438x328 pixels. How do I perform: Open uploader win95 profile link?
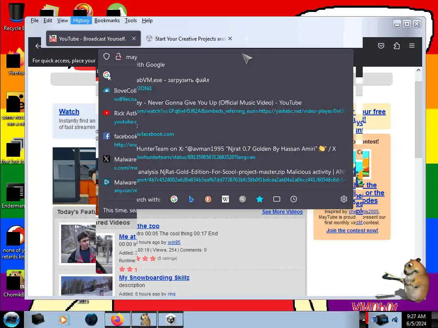pos(174,243)
